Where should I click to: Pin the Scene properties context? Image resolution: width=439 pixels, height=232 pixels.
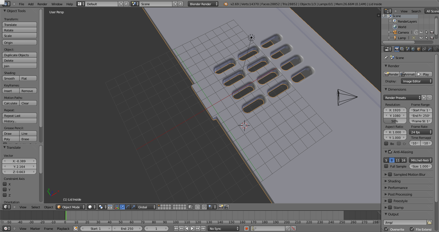tap(386, 58)
